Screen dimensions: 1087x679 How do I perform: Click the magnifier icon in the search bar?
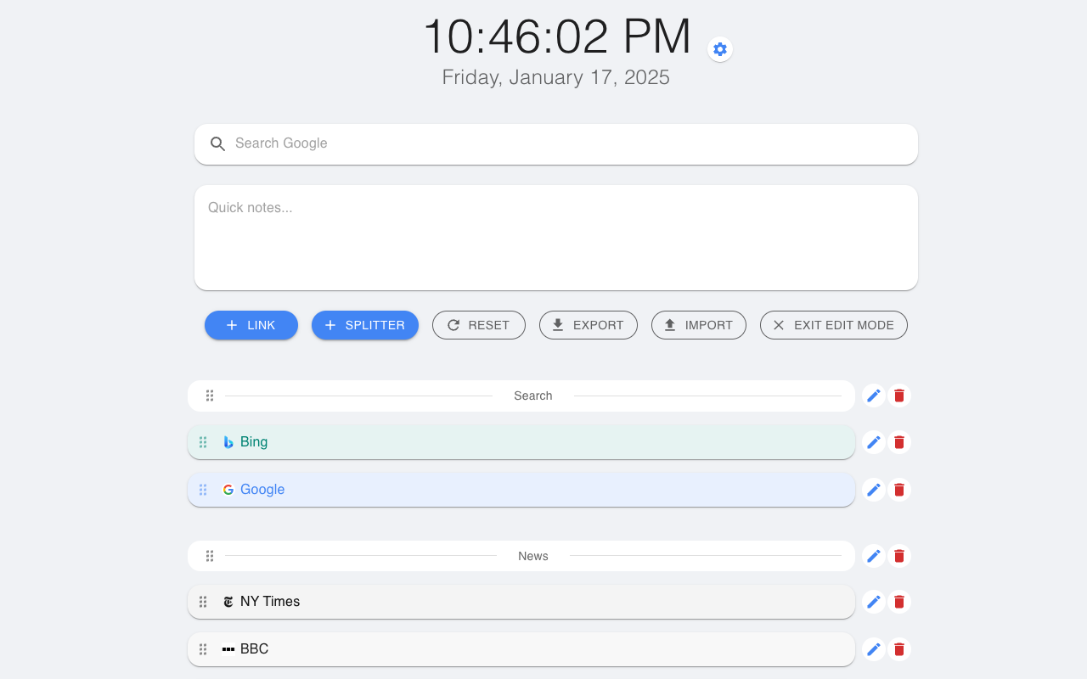coord(217,143)
